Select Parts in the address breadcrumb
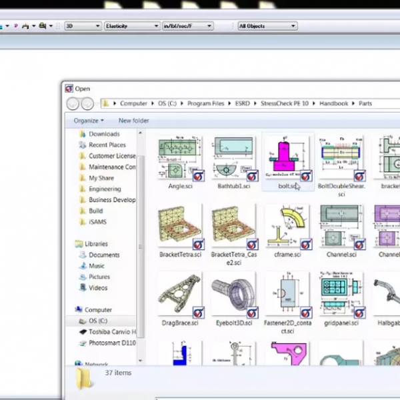Viewport: 400px width, 400px height. click(x=365, y=103)
